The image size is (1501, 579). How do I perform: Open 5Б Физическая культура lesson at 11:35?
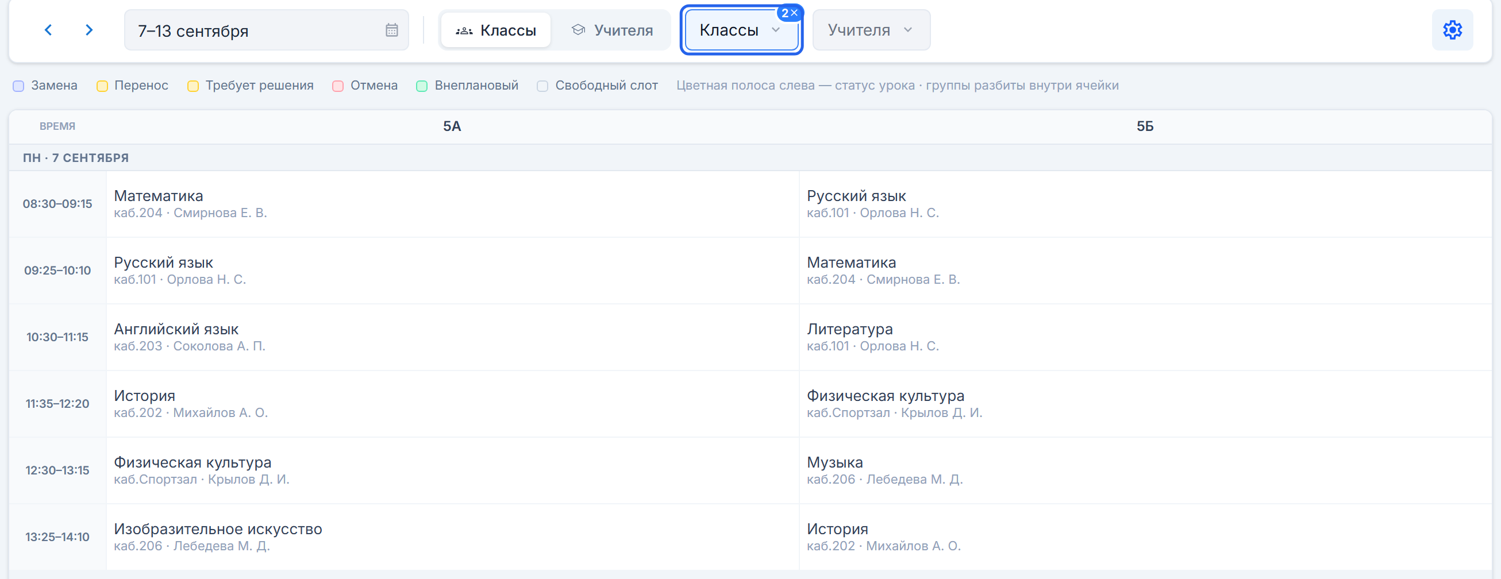point(1145,404)
